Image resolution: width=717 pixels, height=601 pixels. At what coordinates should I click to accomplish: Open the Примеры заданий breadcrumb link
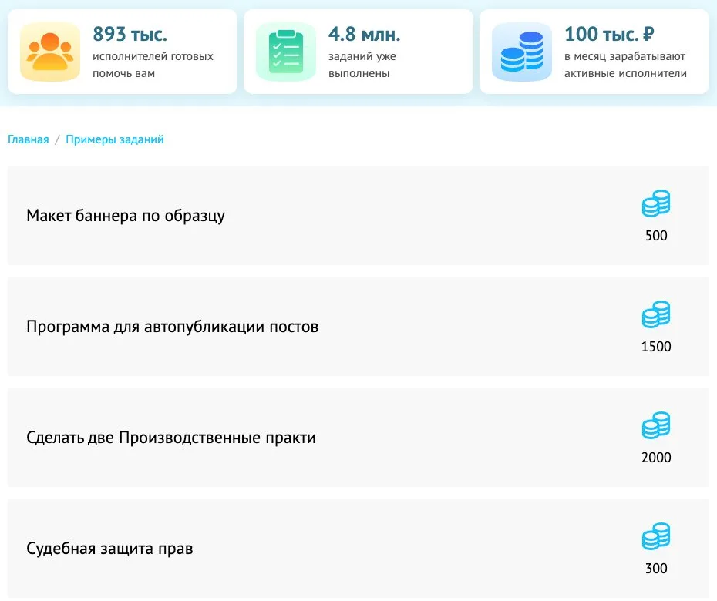[115, 139]
